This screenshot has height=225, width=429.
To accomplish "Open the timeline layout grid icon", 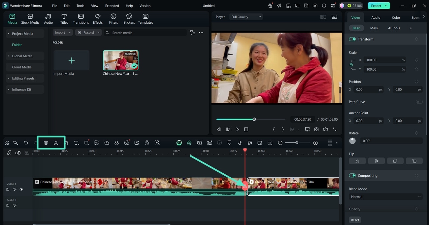I will (x=7, y=143).
